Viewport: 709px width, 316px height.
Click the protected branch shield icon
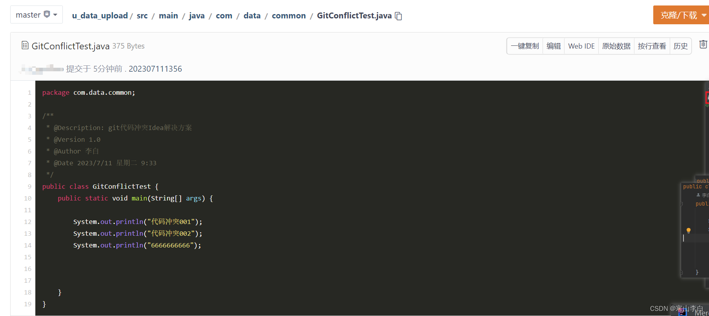tap(47, 14)
